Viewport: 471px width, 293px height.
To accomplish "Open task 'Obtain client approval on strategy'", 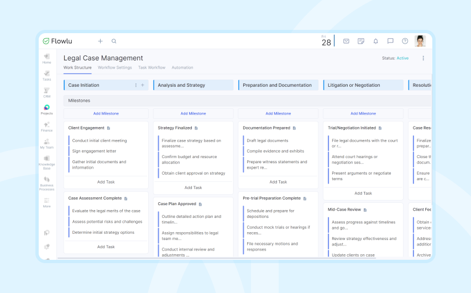I will click(193, 174).
